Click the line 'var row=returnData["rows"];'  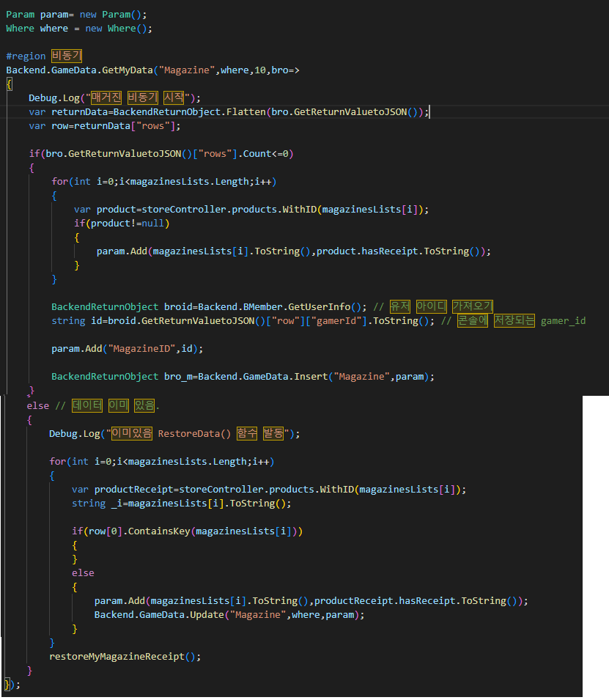[105, 126]
